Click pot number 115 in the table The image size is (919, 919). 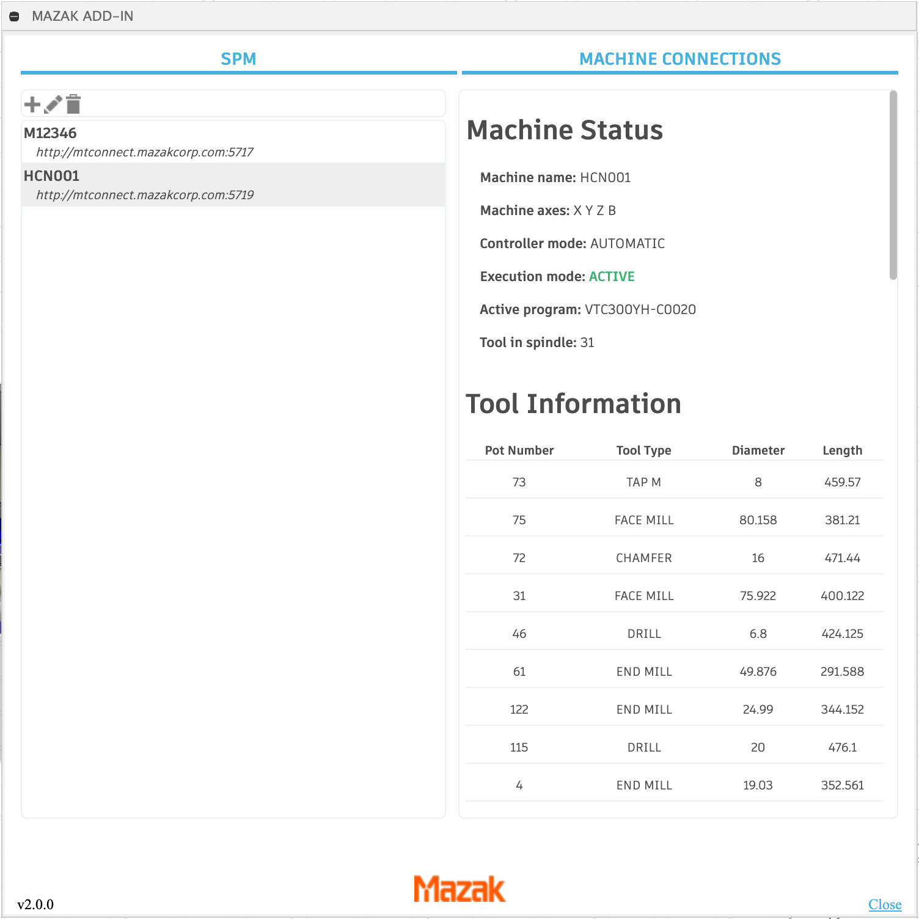coord(519,747)
